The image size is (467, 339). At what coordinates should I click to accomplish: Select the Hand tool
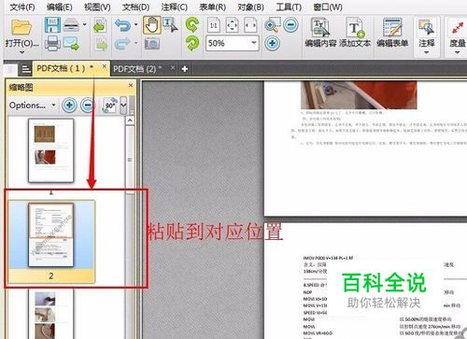point(152,25)
